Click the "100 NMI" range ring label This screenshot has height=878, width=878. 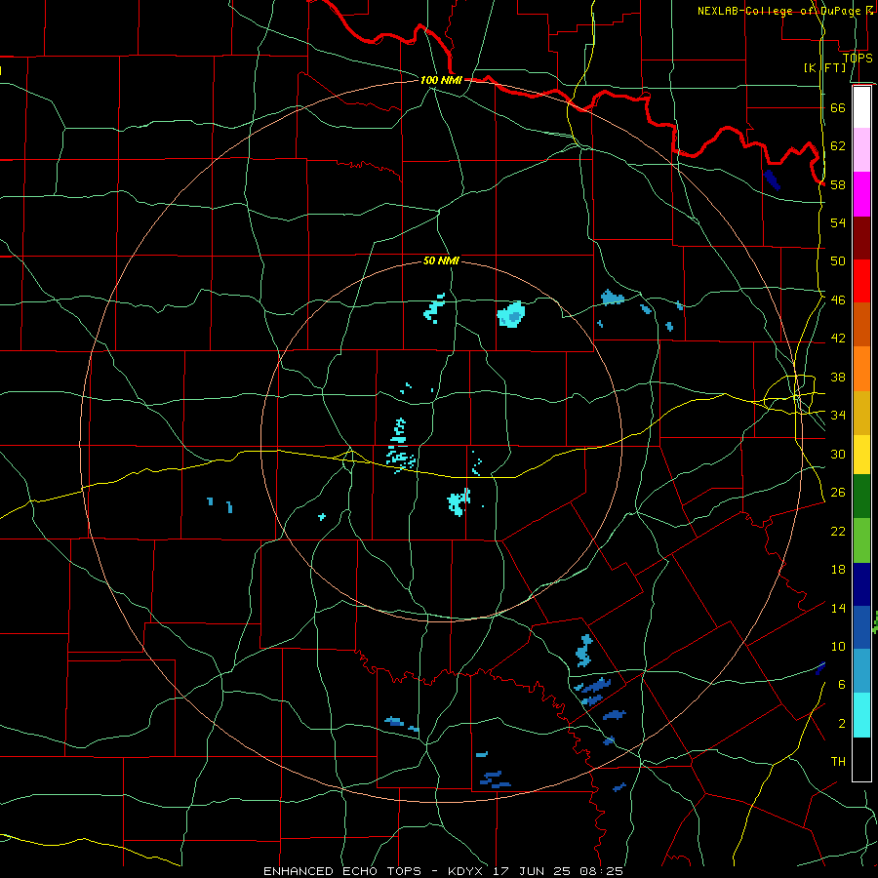[441, 80]
